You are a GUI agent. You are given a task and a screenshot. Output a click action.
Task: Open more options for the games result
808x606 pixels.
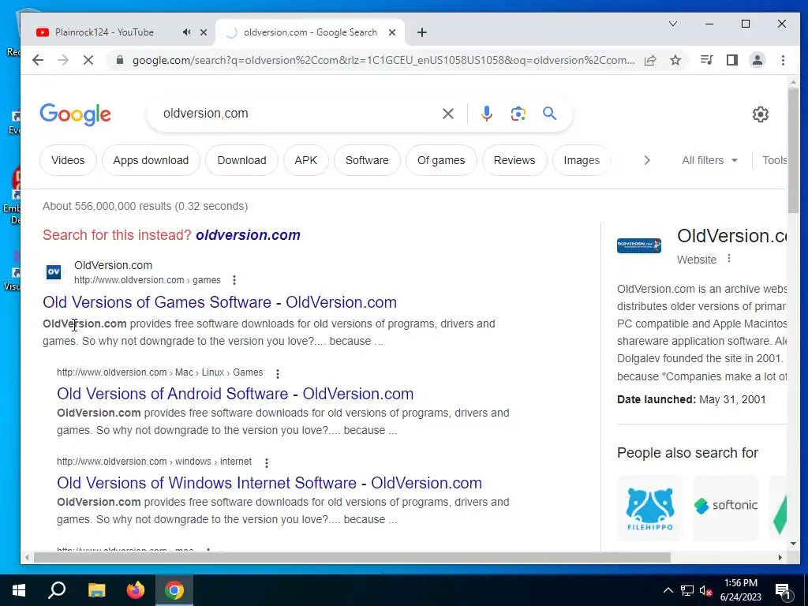tap(234, 280)
